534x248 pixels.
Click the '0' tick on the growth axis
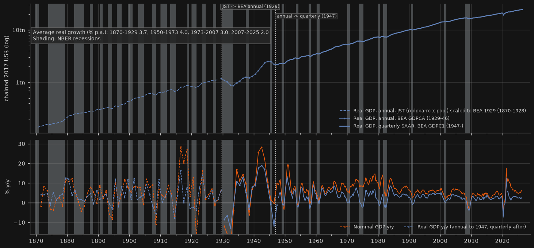[x=24, y=203]
